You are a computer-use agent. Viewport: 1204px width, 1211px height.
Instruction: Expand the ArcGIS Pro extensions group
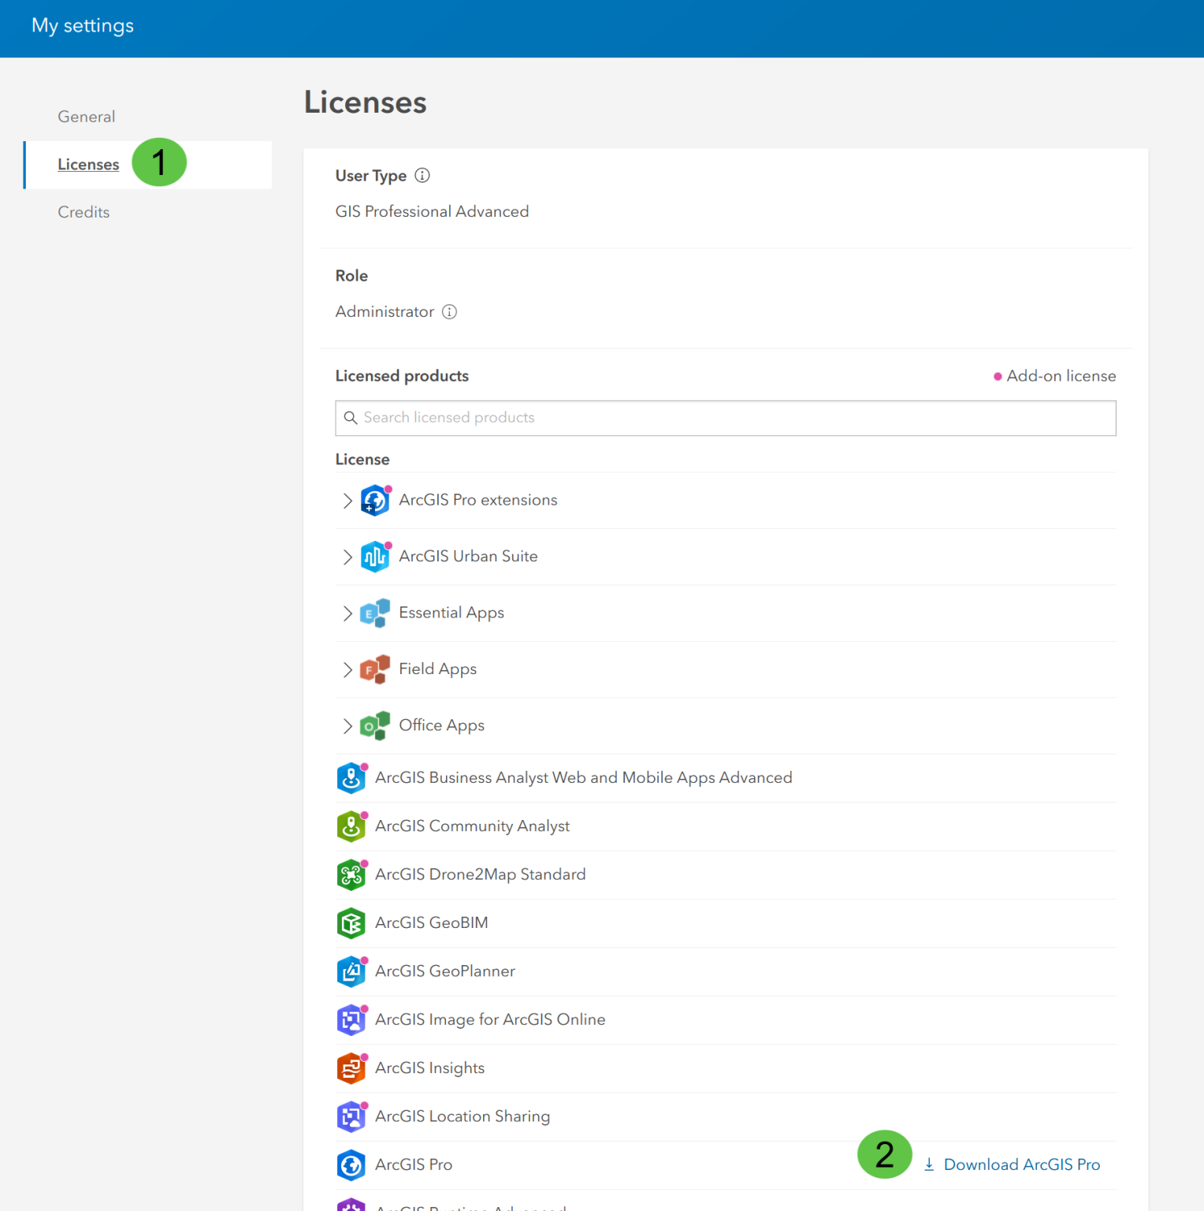(347, 501)
